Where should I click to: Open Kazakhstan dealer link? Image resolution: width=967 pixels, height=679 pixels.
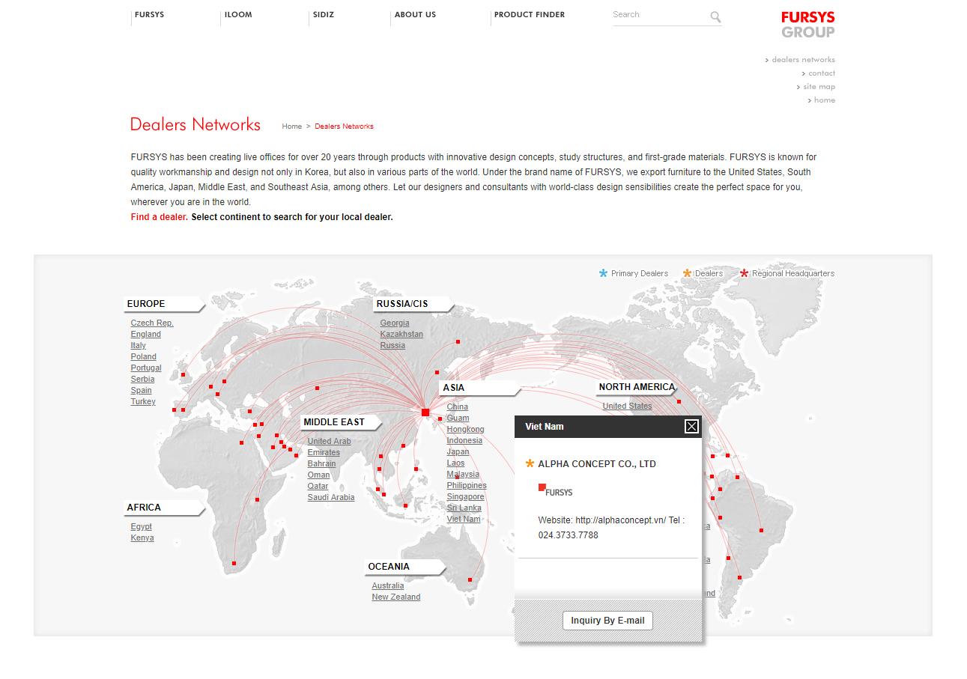[401, 335]
